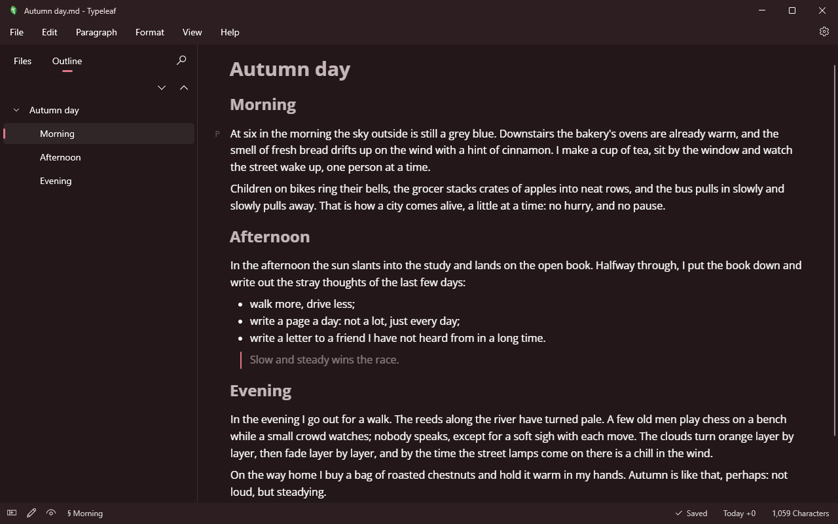Click the editor vertical scrollbar
The image size is (838, 524).
coord(834,249)
